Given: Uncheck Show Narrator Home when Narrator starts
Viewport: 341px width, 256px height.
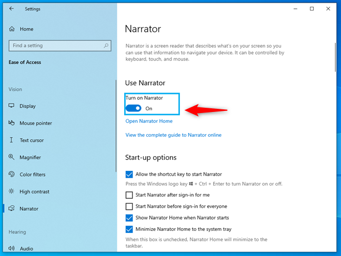Looking at the screenshot, I should point(129,218).
